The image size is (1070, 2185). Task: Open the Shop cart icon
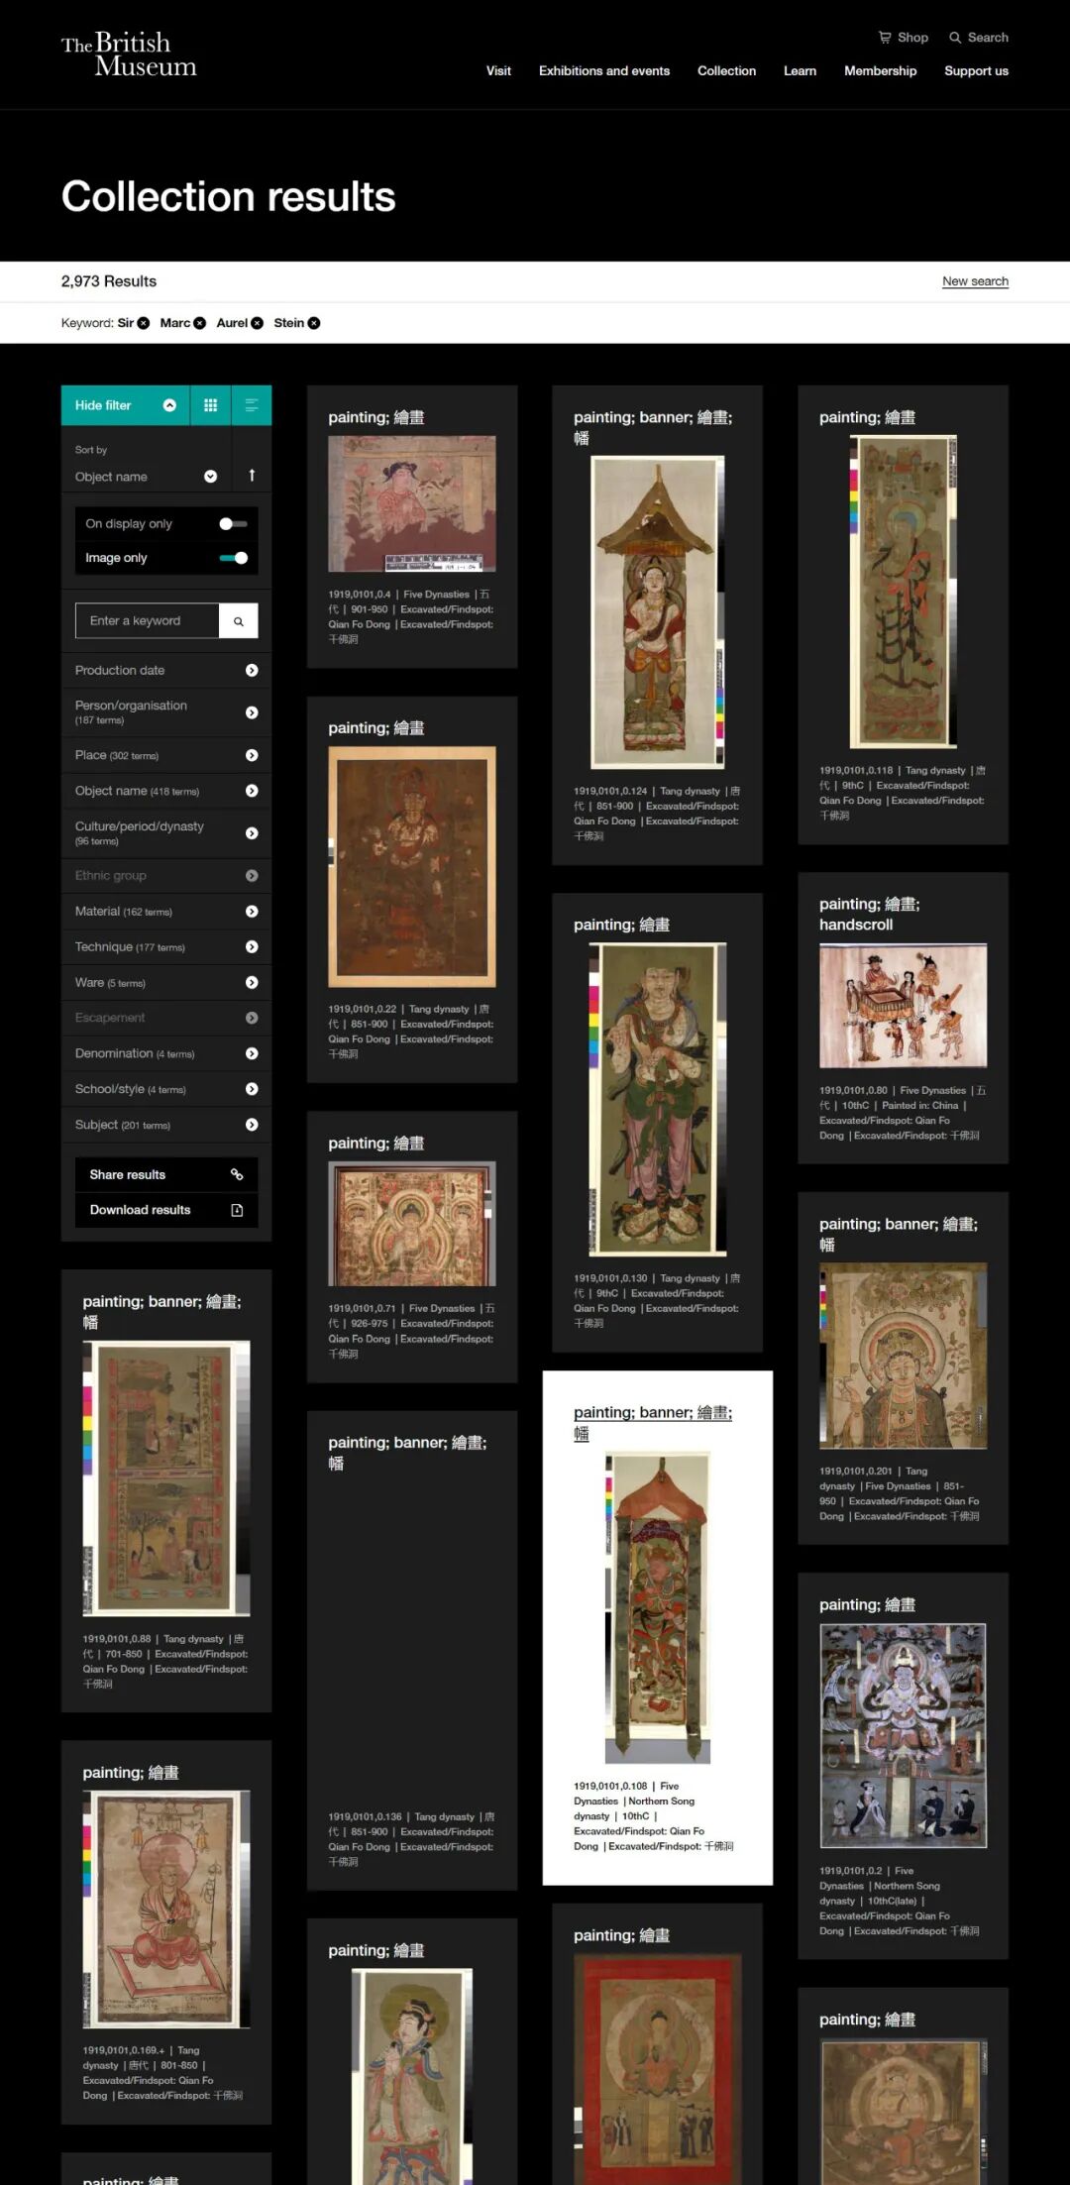(x=885, y=38)
